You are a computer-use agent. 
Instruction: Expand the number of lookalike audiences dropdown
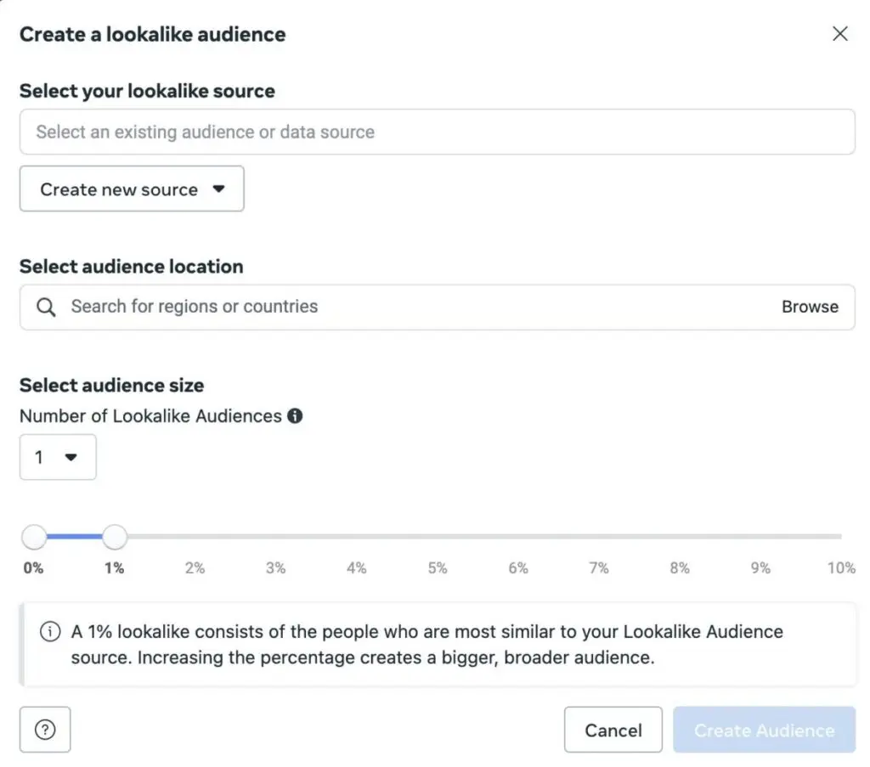pos(58,457)
